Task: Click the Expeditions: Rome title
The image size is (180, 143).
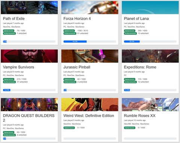Action: pyautogui.click(x=140, y=67)
